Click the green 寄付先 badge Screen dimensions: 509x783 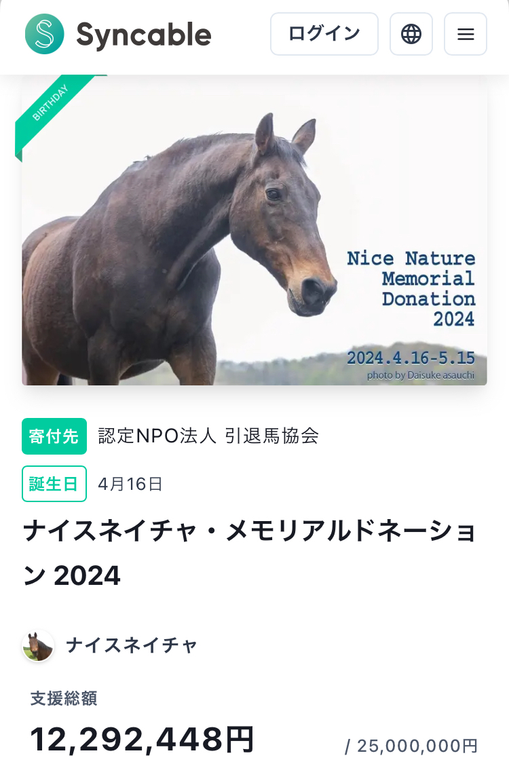point(54,436)
